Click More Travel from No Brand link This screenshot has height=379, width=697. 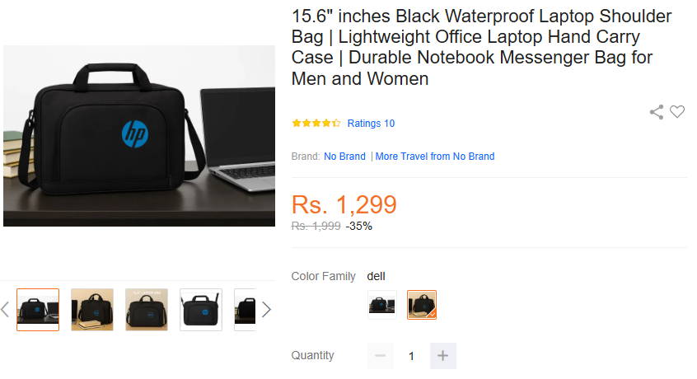point(435,157)
